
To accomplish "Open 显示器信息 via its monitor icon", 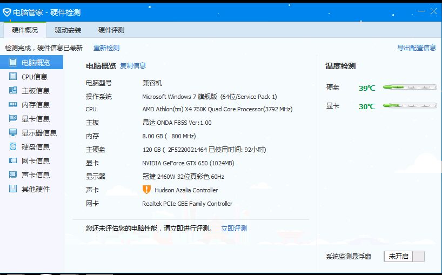I will (12, 132).
